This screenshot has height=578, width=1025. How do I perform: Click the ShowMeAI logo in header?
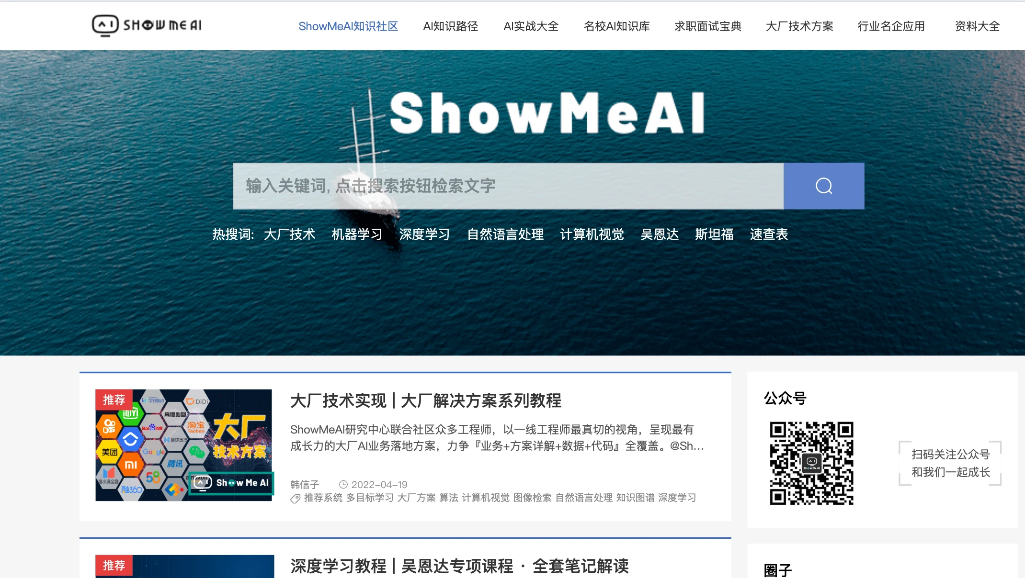147,25
